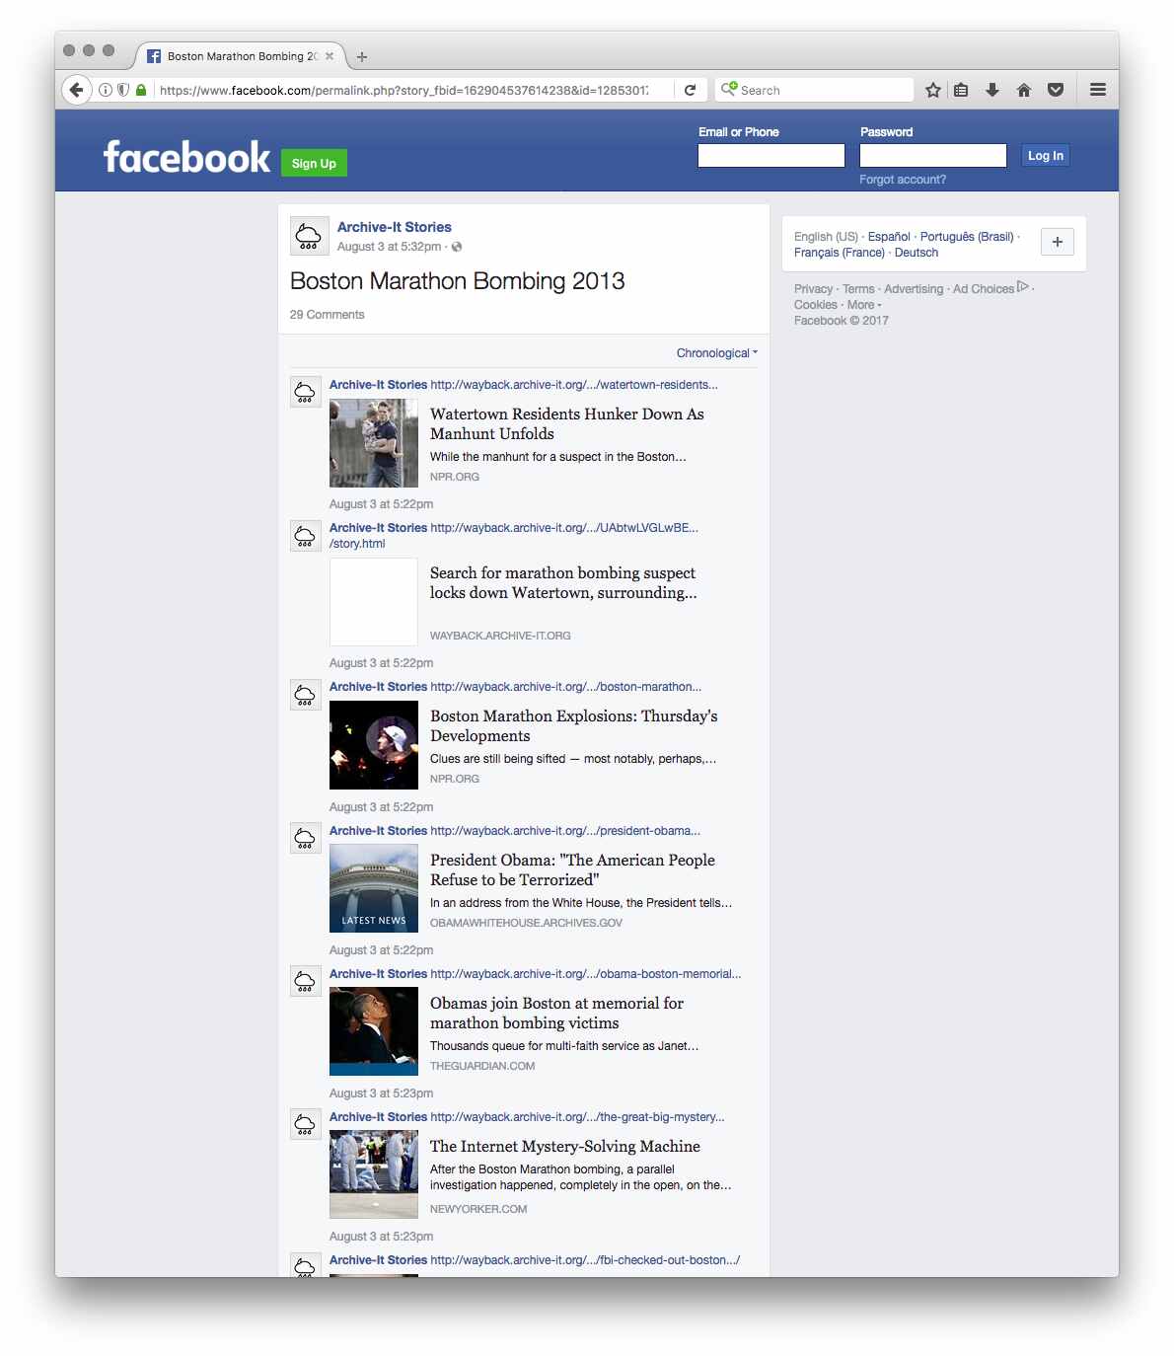The image size is (1174, 1356).
Task: Click avatar beside the UAbtwLVGLwBE story.html comment
Action: coord(305,535)
